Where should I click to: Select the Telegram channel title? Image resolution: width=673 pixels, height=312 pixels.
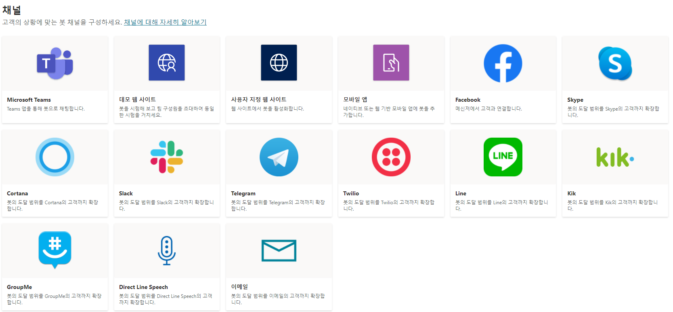point(243,193)
